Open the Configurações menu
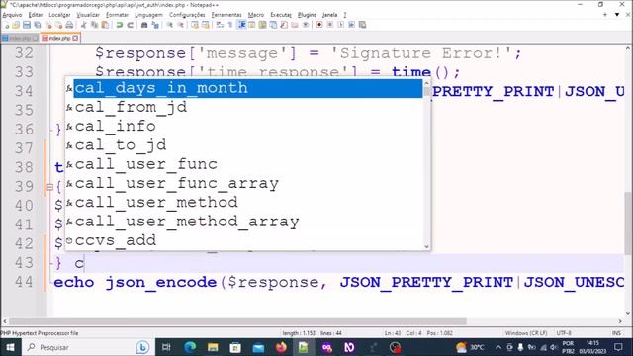Image resolution: width=633 pixels, height=356 pixels. tap(187, 15)
